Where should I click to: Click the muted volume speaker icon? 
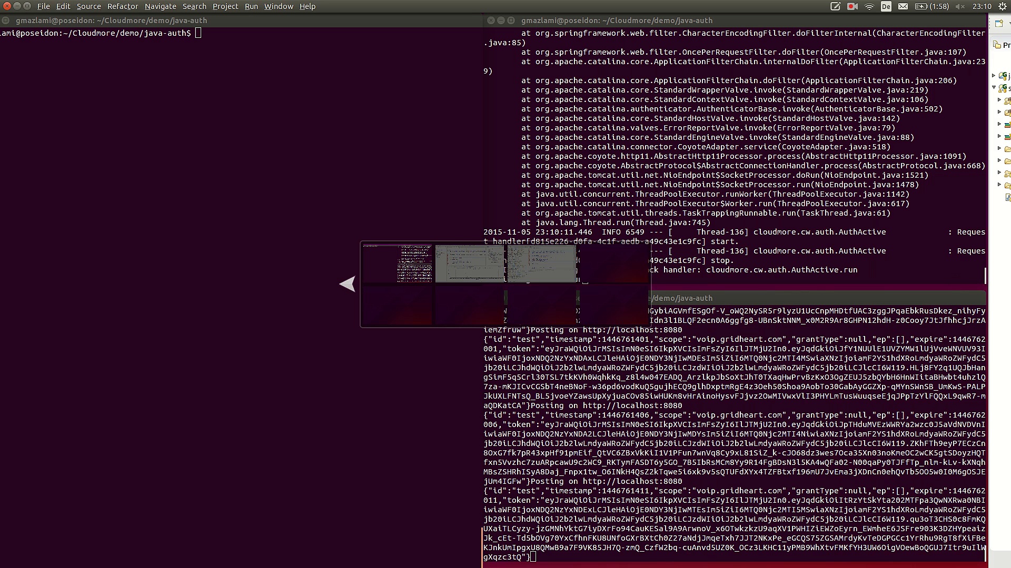[960, 6]
